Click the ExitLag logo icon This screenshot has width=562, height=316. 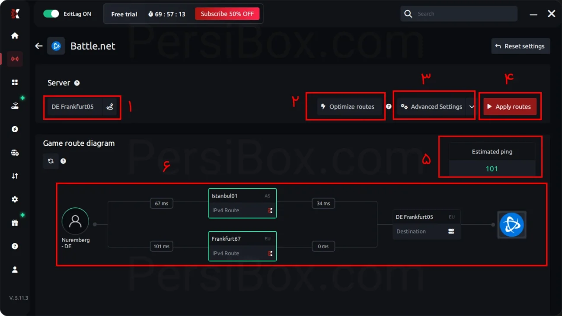pos(15,14)
